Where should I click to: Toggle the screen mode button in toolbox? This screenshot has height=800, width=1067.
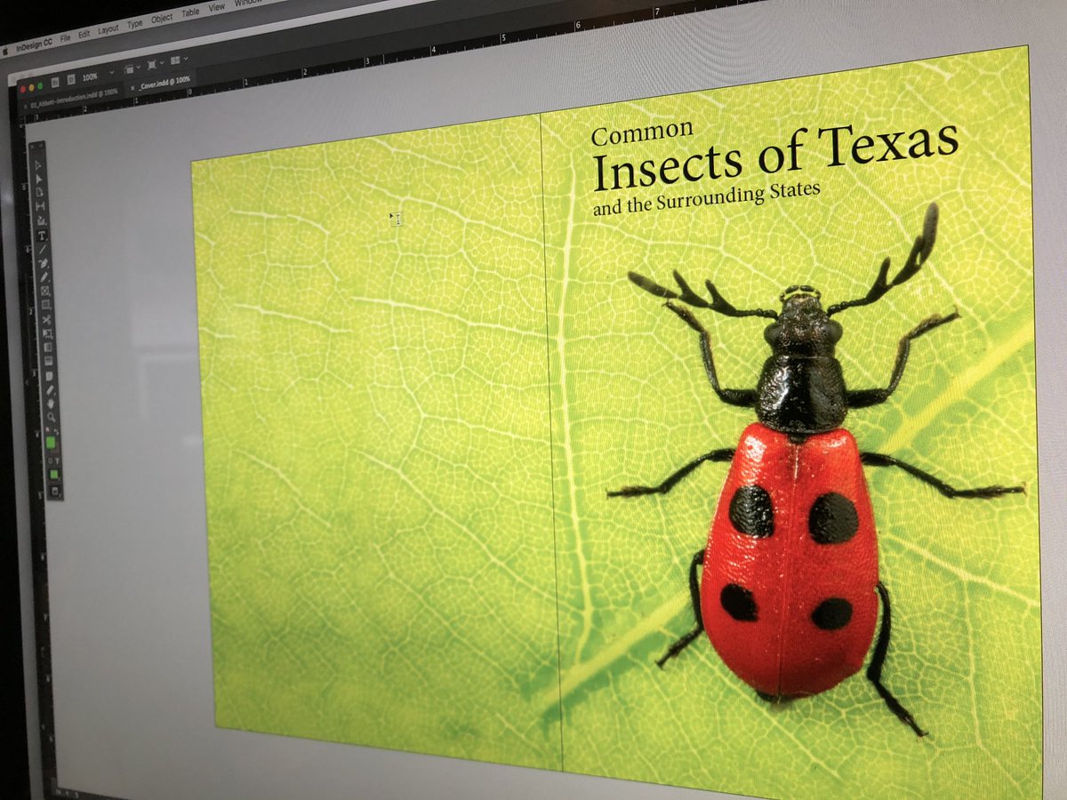[x=56, y=491]
